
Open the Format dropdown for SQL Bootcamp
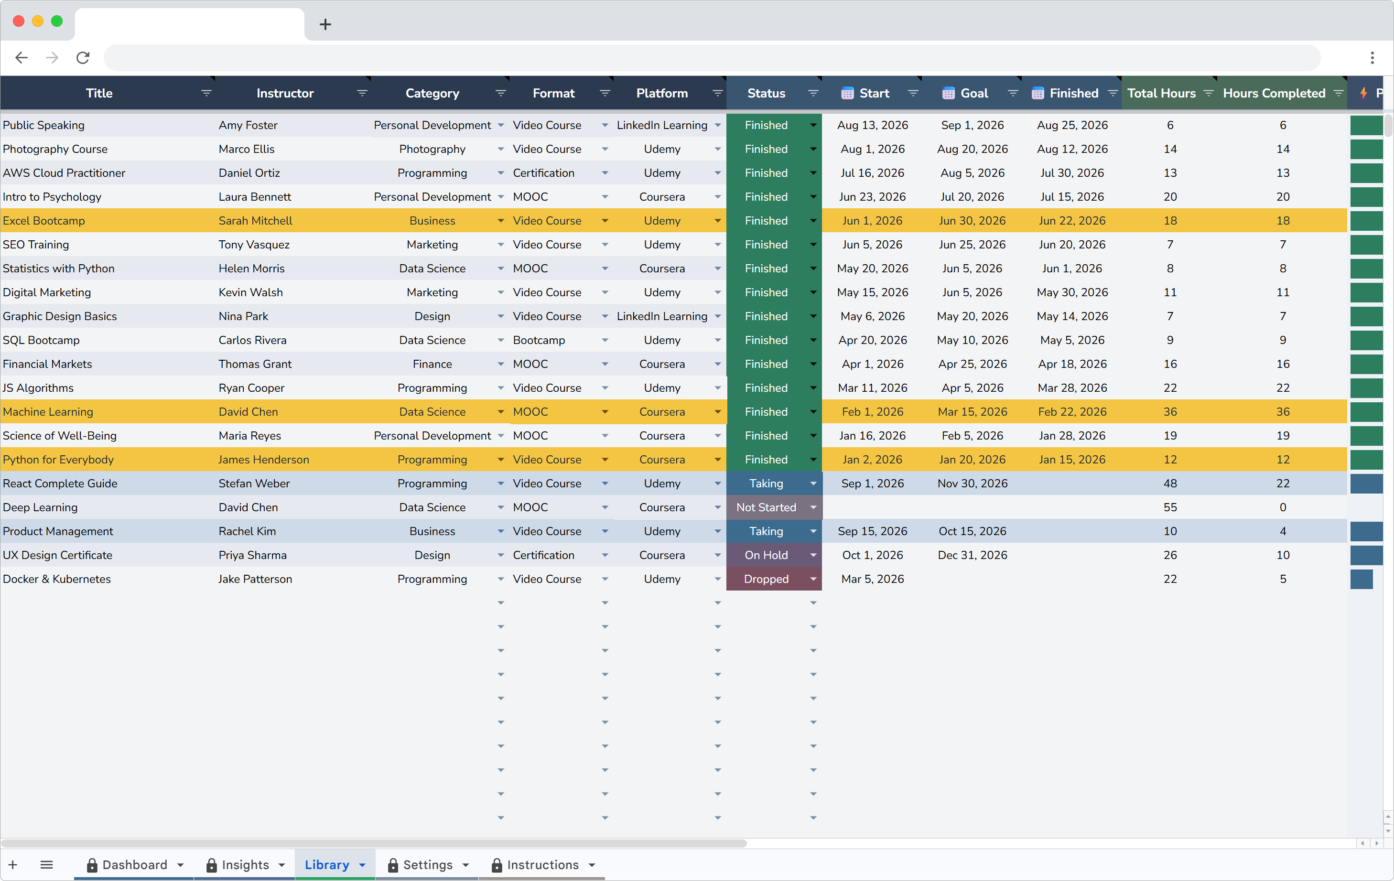coord(605,340)
